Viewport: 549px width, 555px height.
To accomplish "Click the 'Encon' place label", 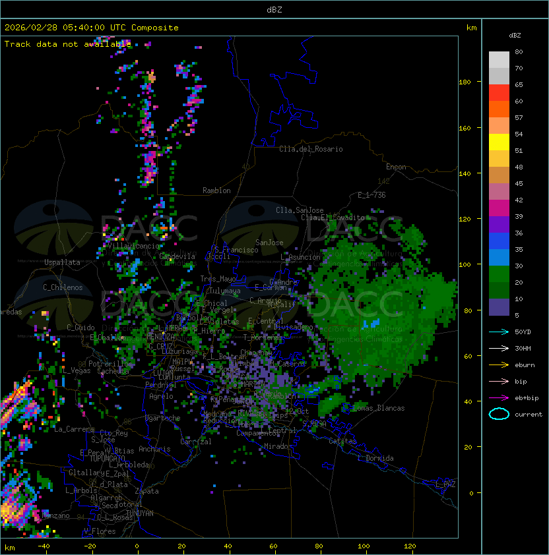I will 396,167.
